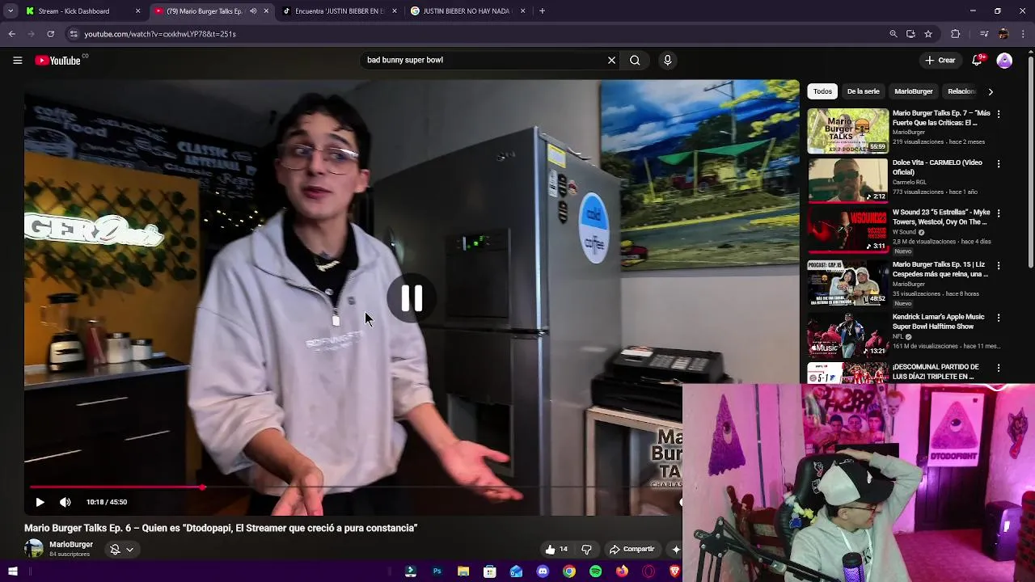The image size is (1035, 582).
Task: Open Firefox from the taskbar
Action: [622, 571]
